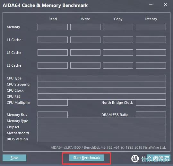The width and height of the screenshot is (173, 166).
Task: Select the L3 Cache Copy result box
Action: (x=118, y=65)
